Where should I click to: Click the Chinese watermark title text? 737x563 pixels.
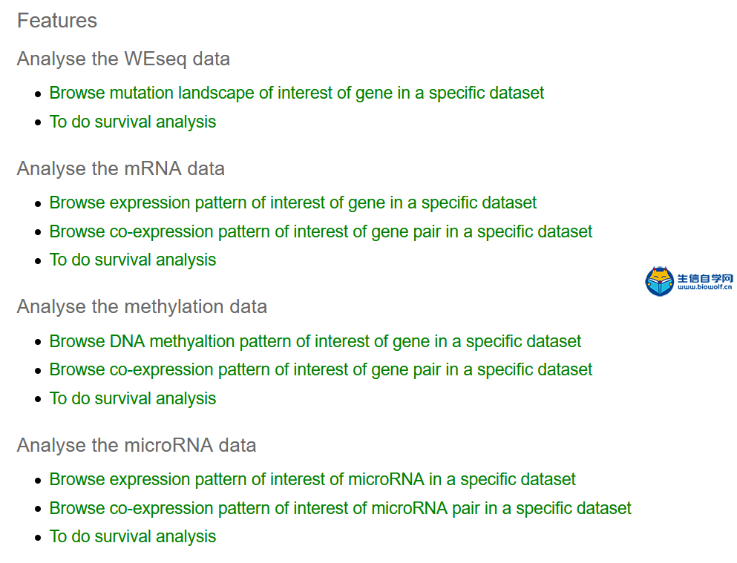coord(705,278)
